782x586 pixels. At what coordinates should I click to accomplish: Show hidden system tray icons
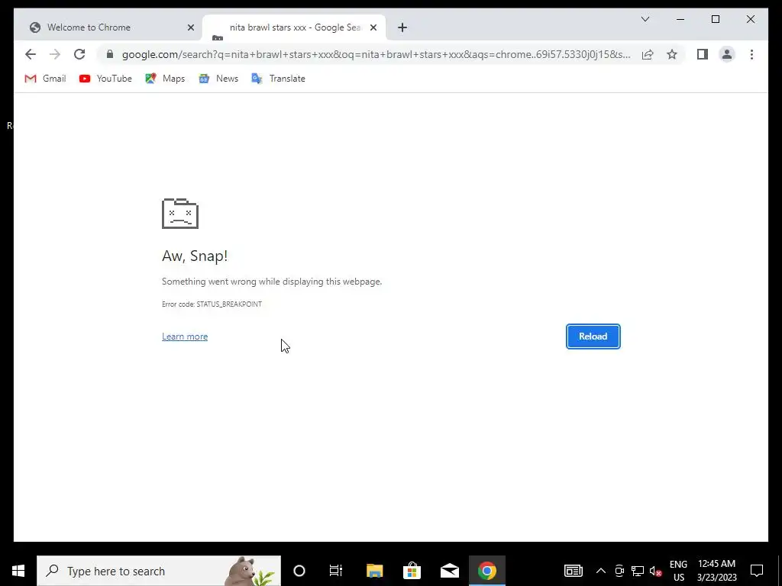click(x=600, y=571)
